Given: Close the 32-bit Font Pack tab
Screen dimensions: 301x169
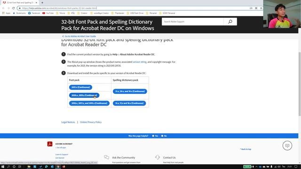Looking at the screenshot, I should [36, 3].
